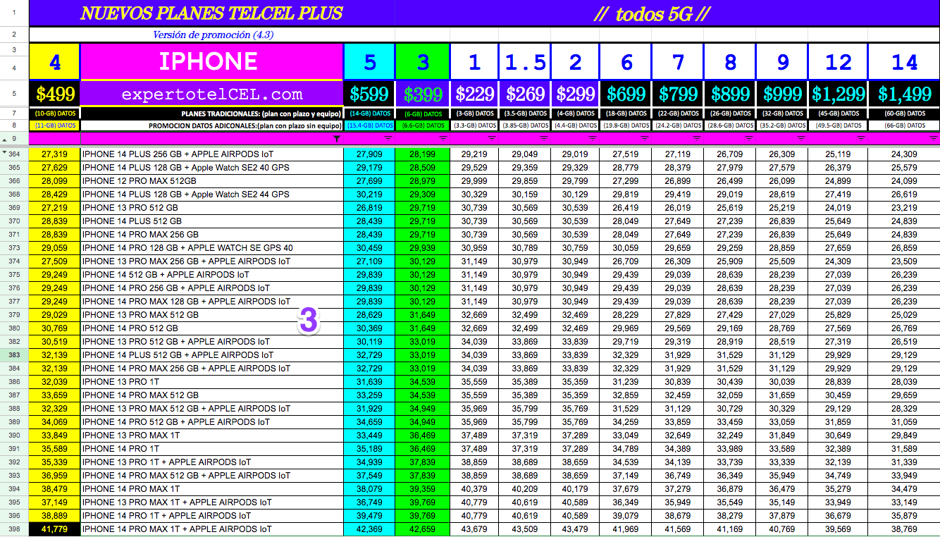
Task: Select IPHONE 14 PRO MAX 256 GB cell
Action: [212, 235]
